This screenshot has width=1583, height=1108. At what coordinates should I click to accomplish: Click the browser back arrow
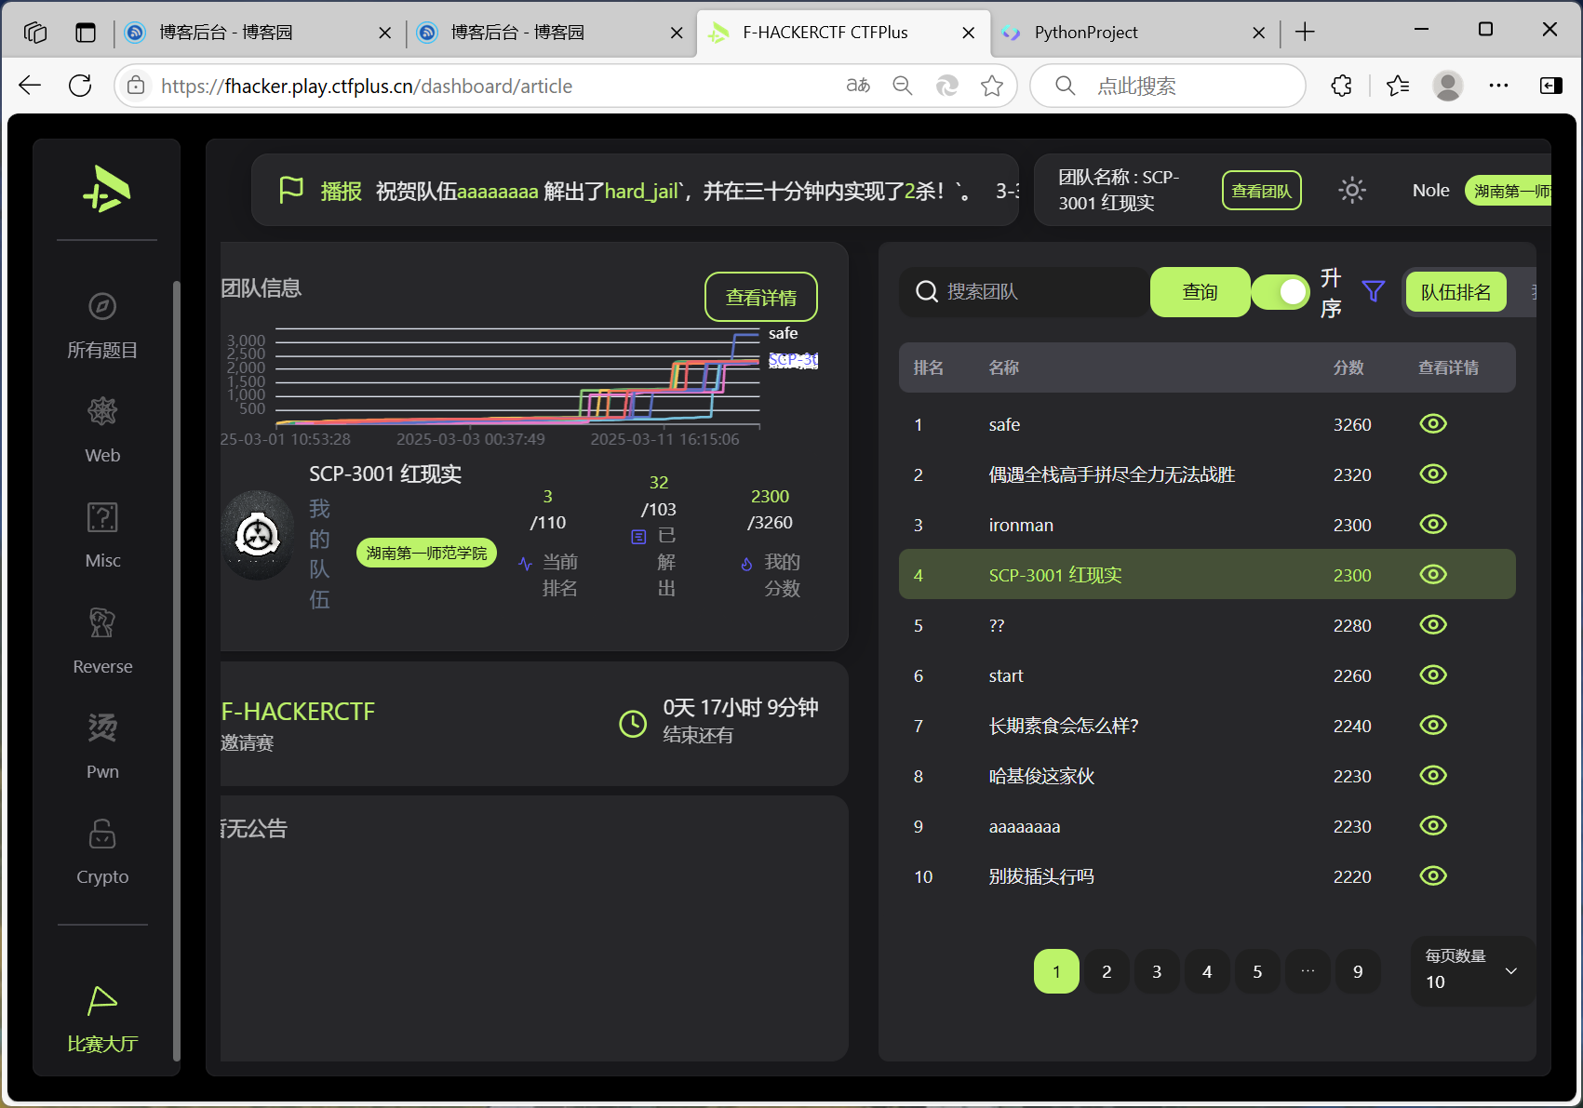click(30, 86)
